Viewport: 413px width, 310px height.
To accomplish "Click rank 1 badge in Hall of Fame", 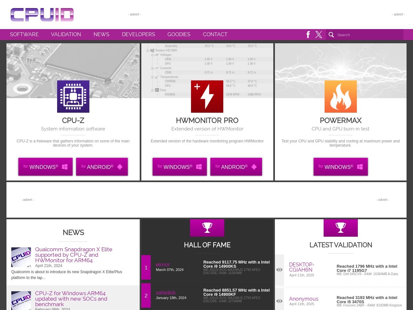I will point(146,267).
